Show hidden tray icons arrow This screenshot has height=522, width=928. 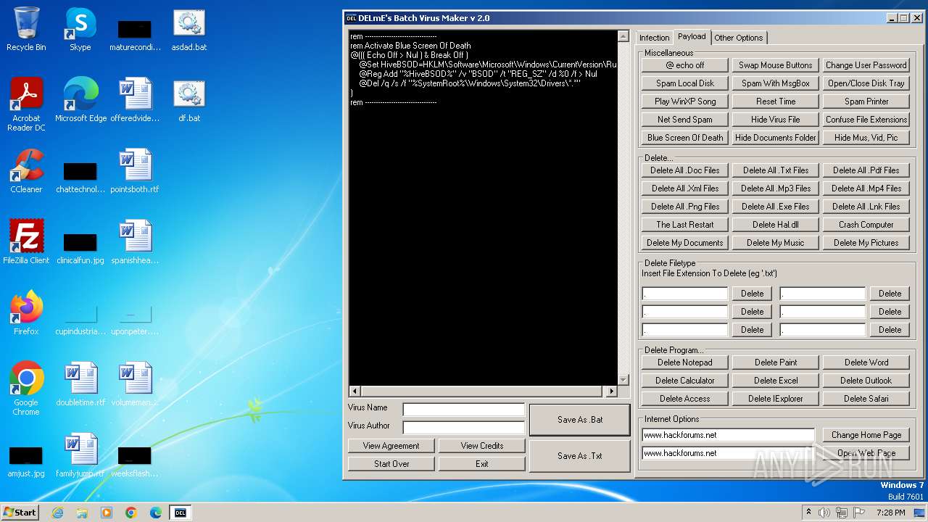click(x=808, y=513)
